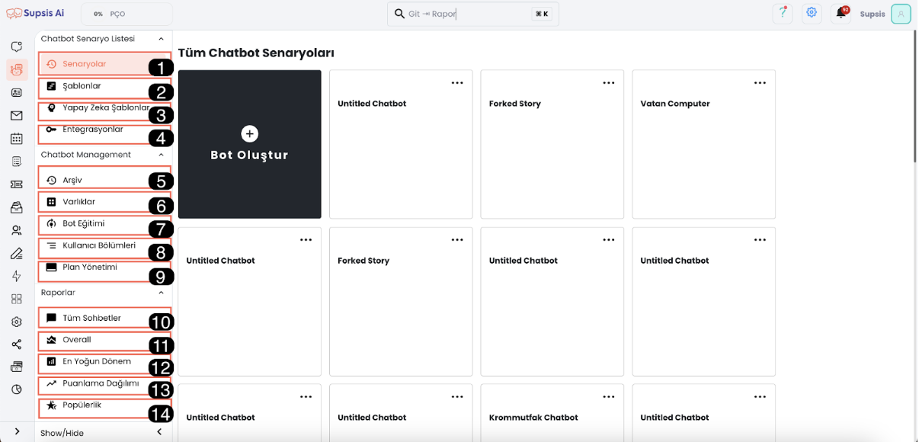The height and width of the screenshot is (442, 919).
Task: Open the chat bubble icon in left rail
Action: [x=17, y=47]
